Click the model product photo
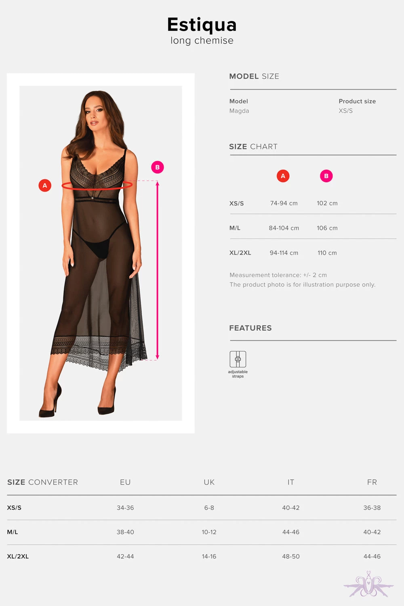 [101, 253]
